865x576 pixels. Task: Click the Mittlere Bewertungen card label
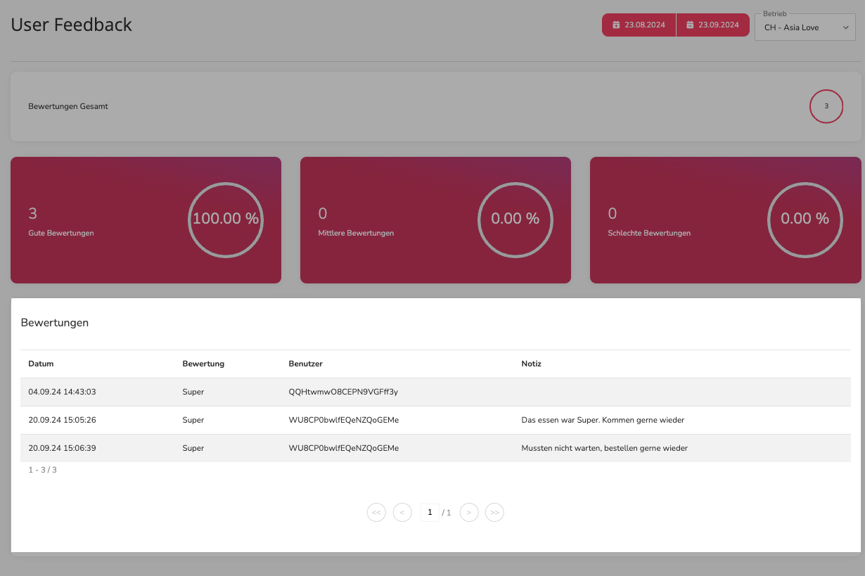point(356,233)
